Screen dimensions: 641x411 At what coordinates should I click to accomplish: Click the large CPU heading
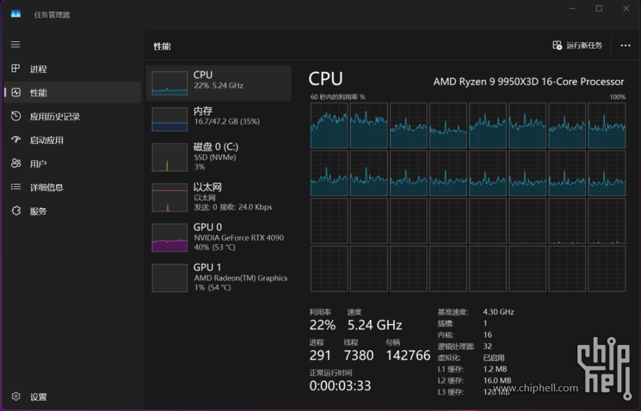click(x=325, y=79)
